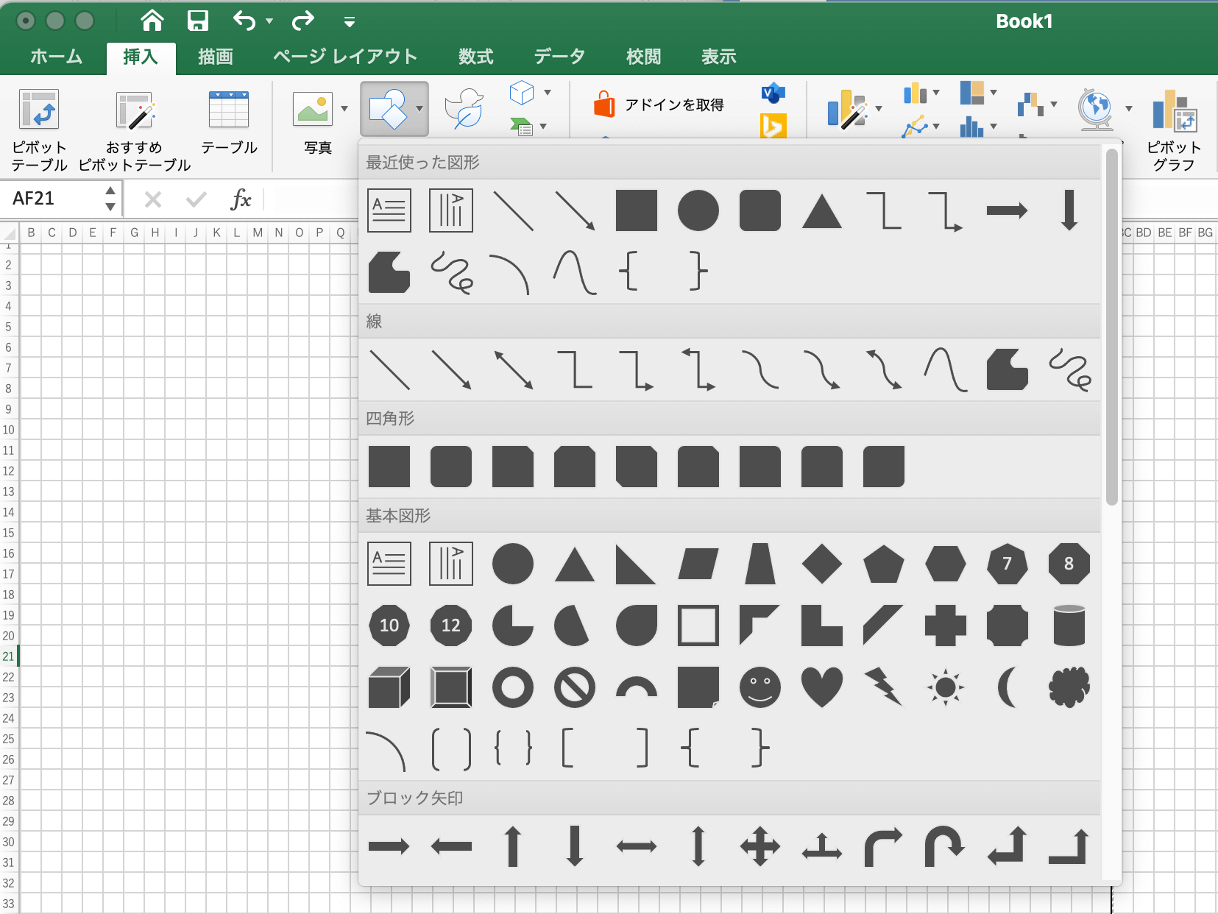Choose the donut ring shape
Screen dimensions: 1218x914
coord(513,687)
